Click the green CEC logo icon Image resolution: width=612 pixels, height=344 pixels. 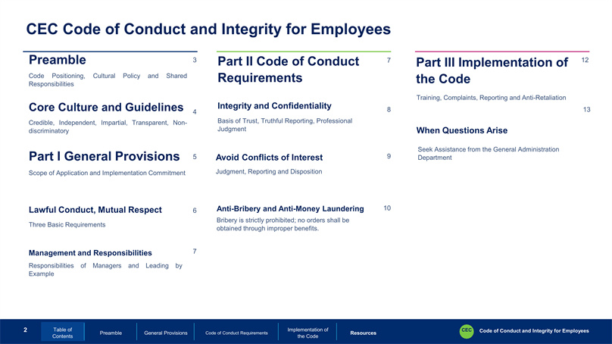(x=467, y=331)
